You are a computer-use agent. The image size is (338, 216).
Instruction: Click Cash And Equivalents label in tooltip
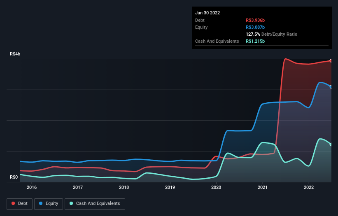coord(217,41)
